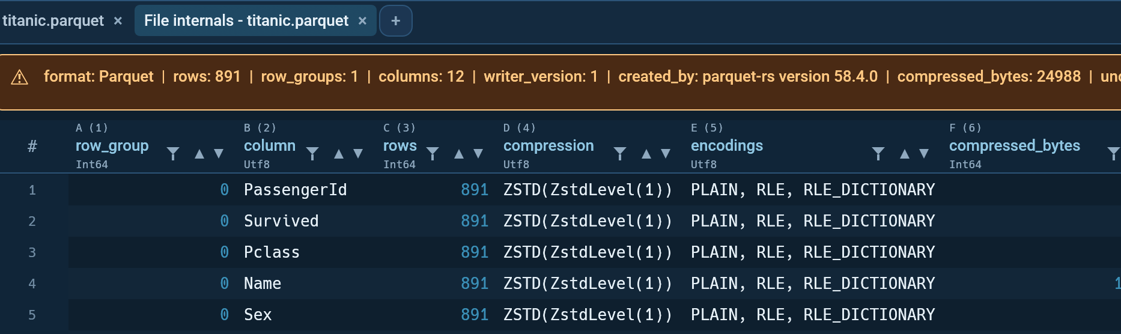Select row number 5
This screenshot has height=334, width=1121.
pyautogui.click(x=32, y=315)
